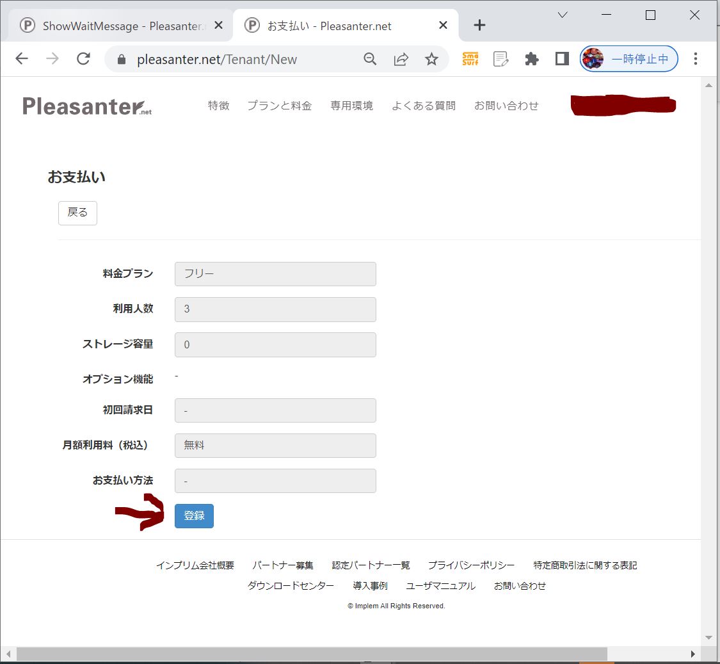Screen dimensions: 720x664
Task: Click the share page icon
Action: pos(401,59)
